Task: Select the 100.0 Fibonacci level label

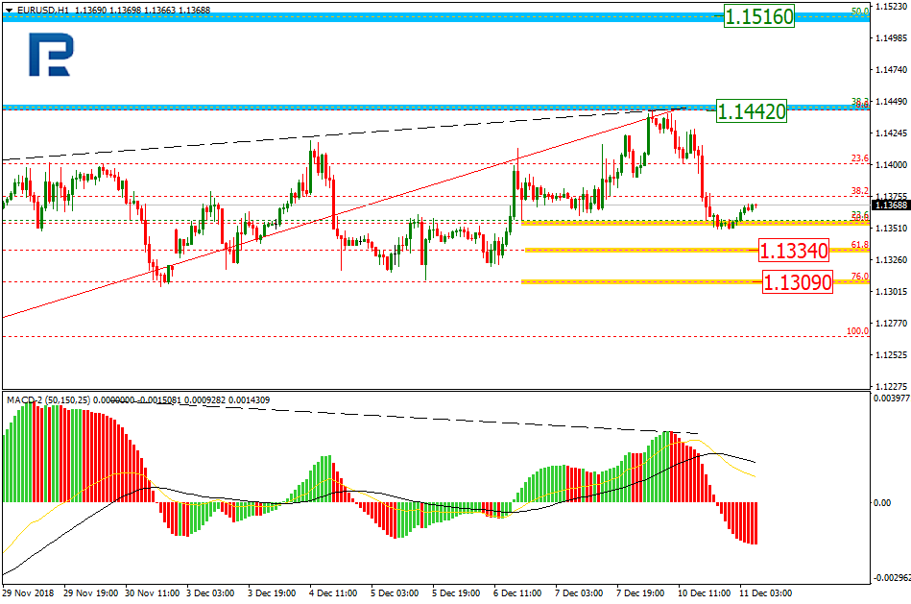Action: [x=857, y=331]
